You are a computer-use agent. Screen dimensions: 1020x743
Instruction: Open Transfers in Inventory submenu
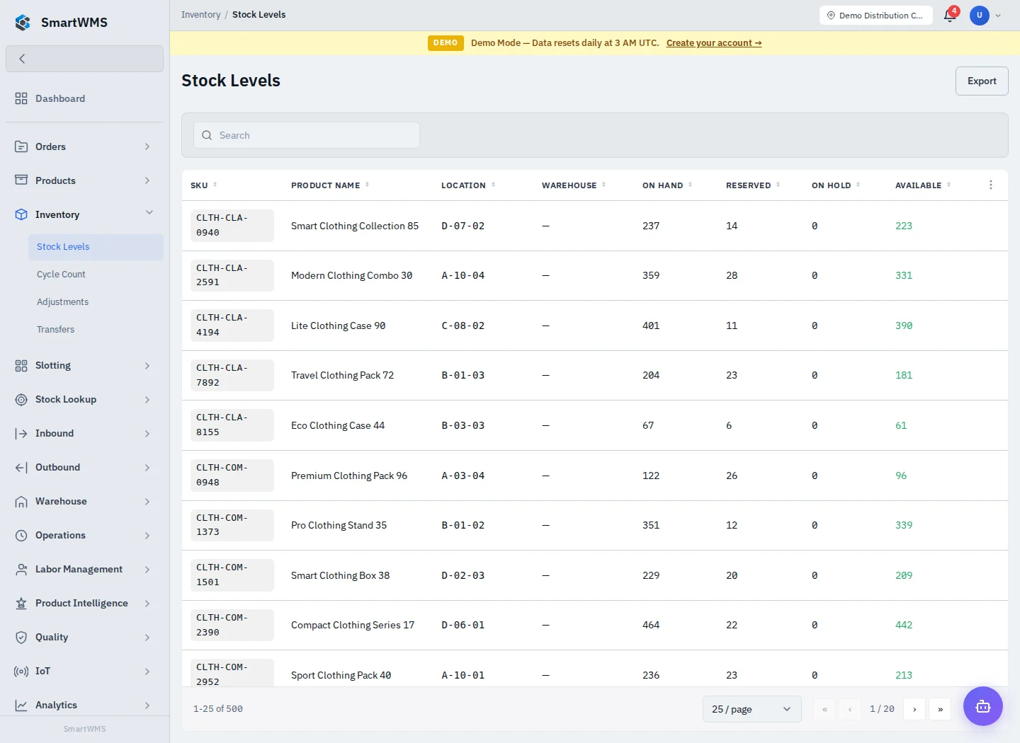(96, 330)
